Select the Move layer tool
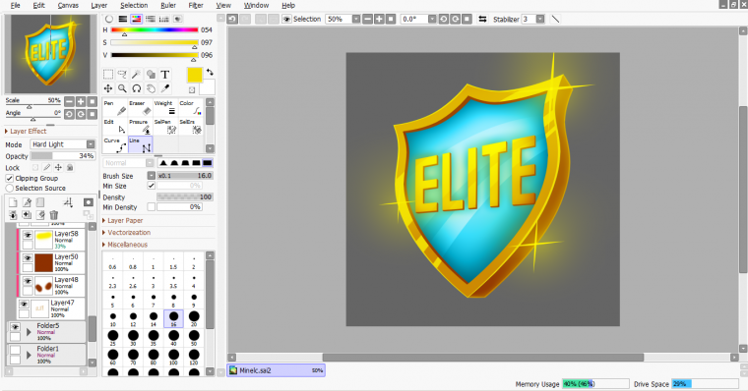This screenshot has height=391, width=748. pos(108,88)
